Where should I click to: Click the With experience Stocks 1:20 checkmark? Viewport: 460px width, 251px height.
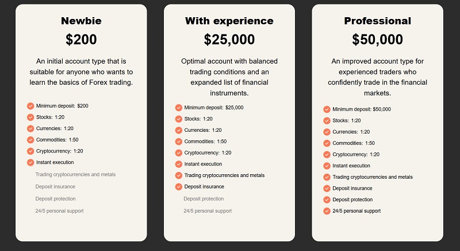click(x=179, y=119)
